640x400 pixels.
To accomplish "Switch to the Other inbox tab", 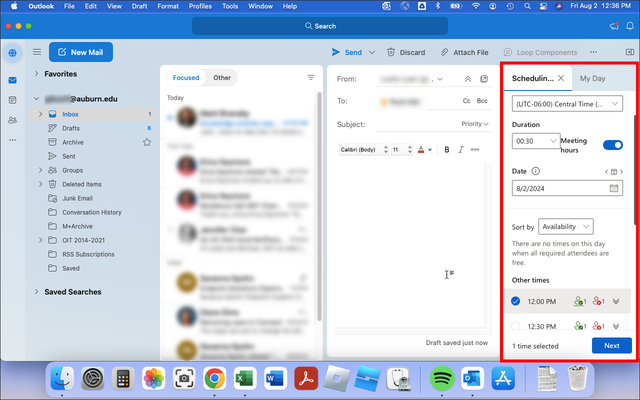I will (222, 77).
